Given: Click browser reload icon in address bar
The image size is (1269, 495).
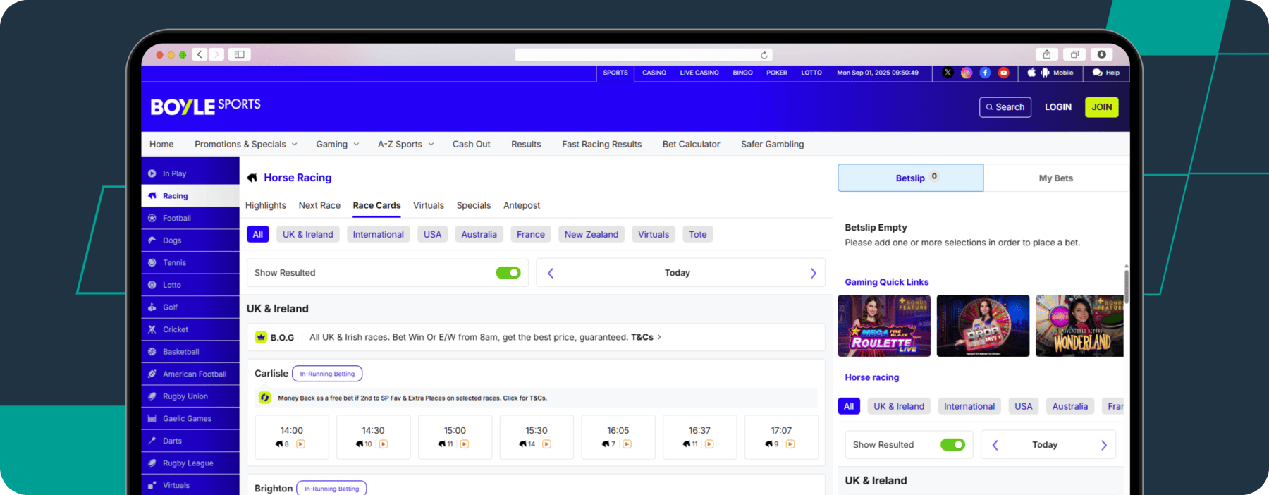Looking at the screenshot, I should tap(764, 55).
